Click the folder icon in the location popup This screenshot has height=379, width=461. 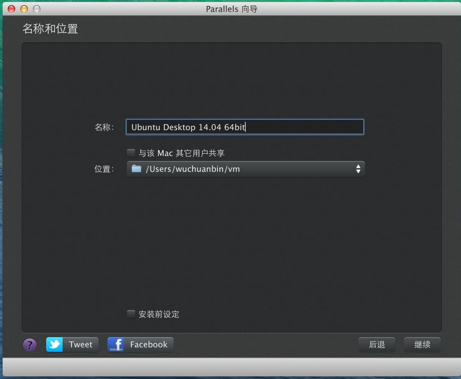[136, 169]
